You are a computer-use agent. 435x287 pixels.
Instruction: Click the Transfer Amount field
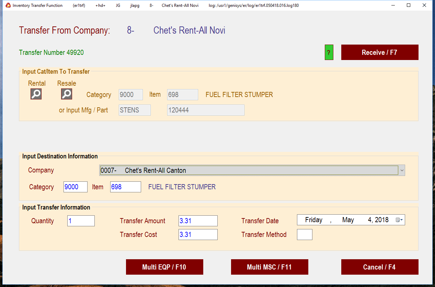(198, 221)
